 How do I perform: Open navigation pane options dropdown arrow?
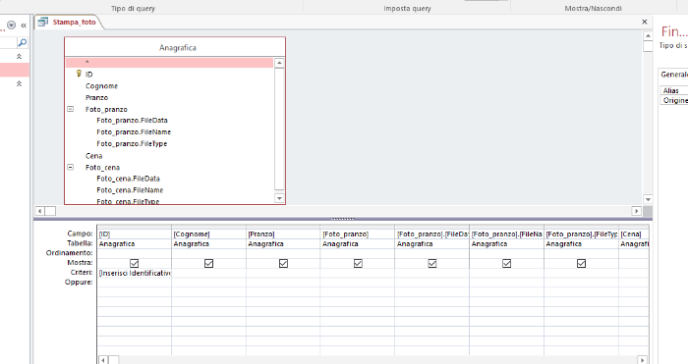(12, 25)
